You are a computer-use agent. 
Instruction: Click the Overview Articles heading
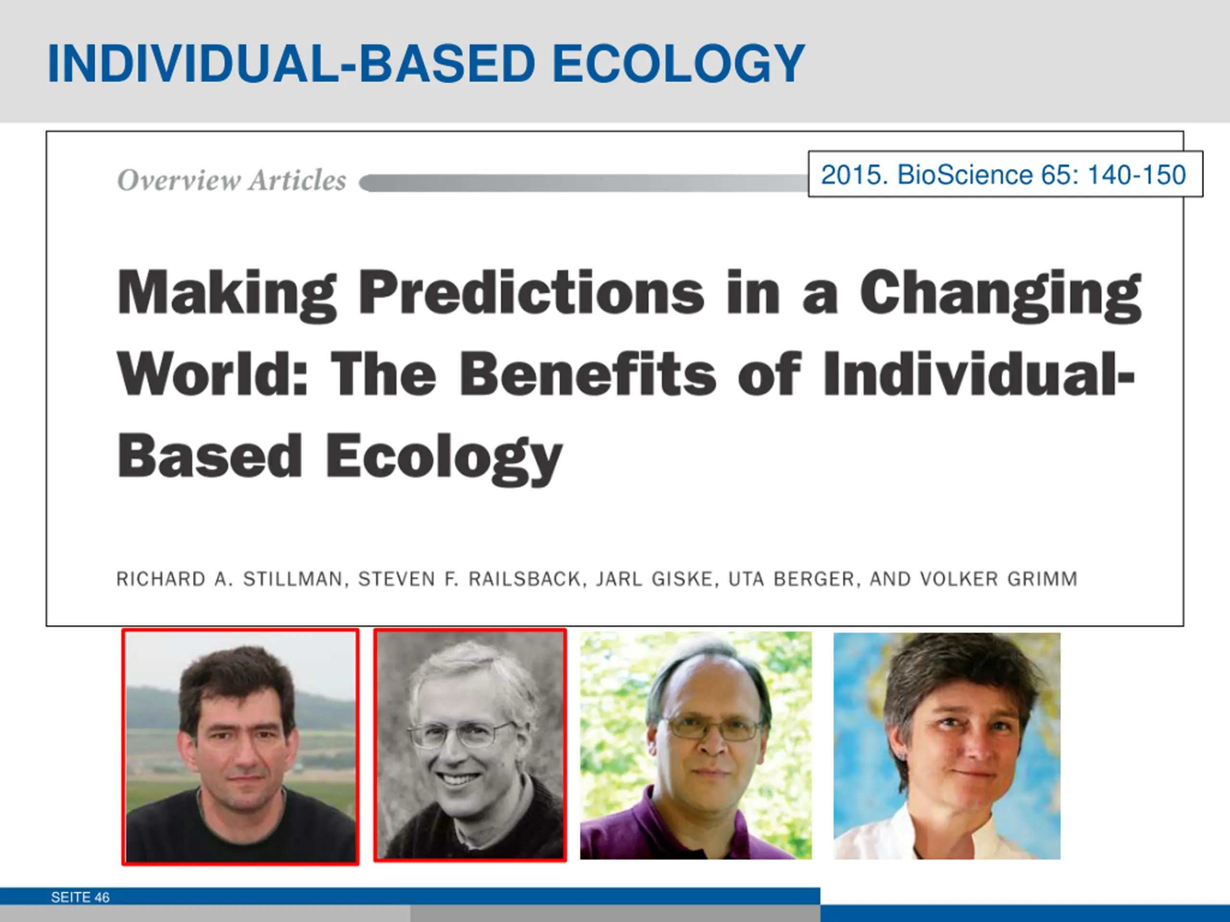point(231,181)
